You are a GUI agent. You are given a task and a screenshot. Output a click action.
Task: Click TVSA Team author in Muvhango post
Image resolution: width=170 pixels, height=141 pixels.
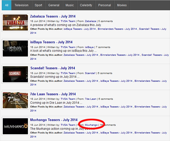pos(68,125)
